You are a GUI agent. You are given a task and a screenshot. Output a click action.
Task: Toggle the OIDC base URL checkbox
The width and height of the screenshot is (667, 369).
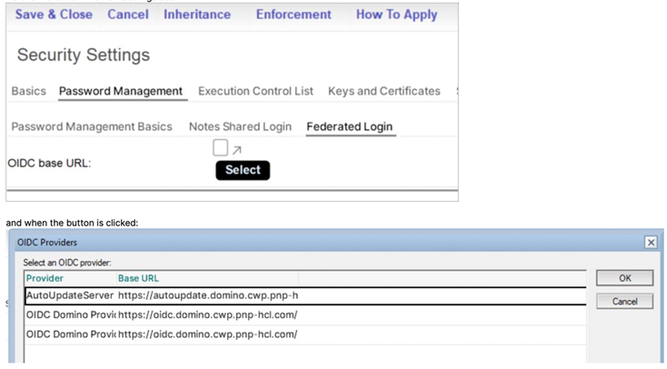point(221,147)
